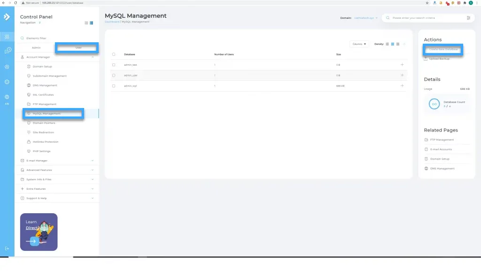
Task: Click the refresh table icon next to density options
Action: [404, 44]
